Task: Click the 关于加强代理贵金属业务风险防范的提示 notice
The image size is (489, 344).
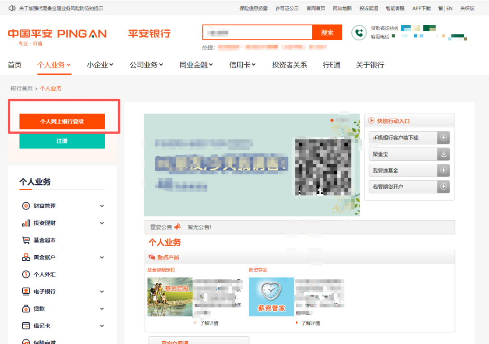Action: 61,9
